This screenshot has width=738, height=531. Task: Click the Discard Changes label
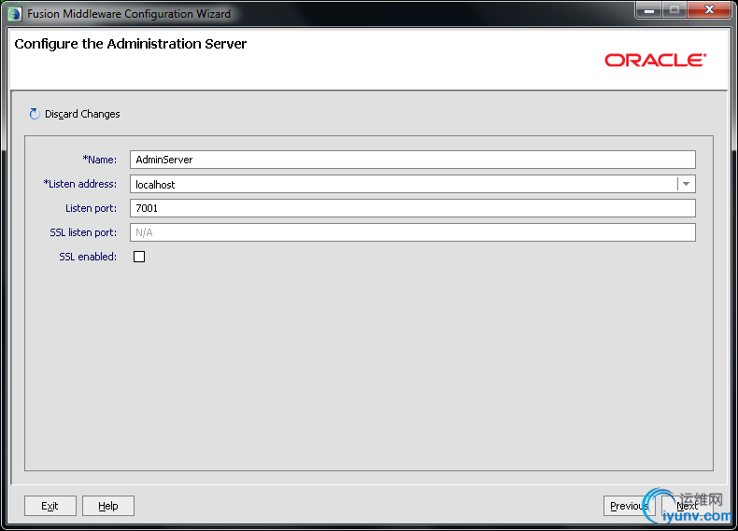click(x=82, y=114)
